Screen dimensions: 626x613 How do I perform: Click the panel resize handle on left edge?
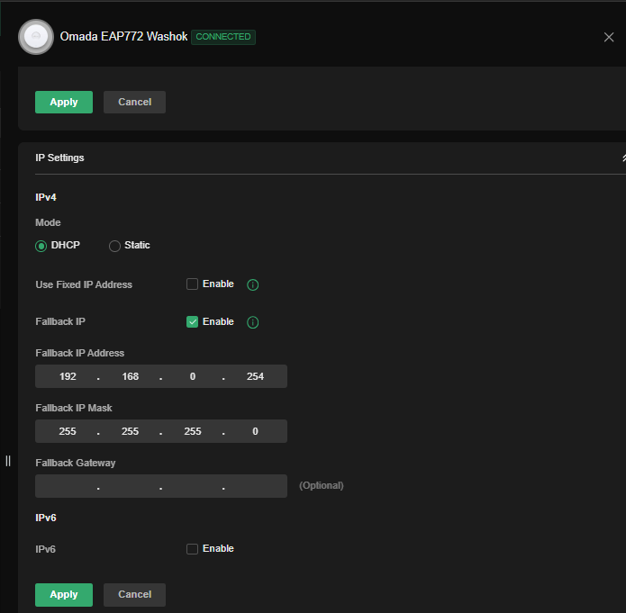8,461
